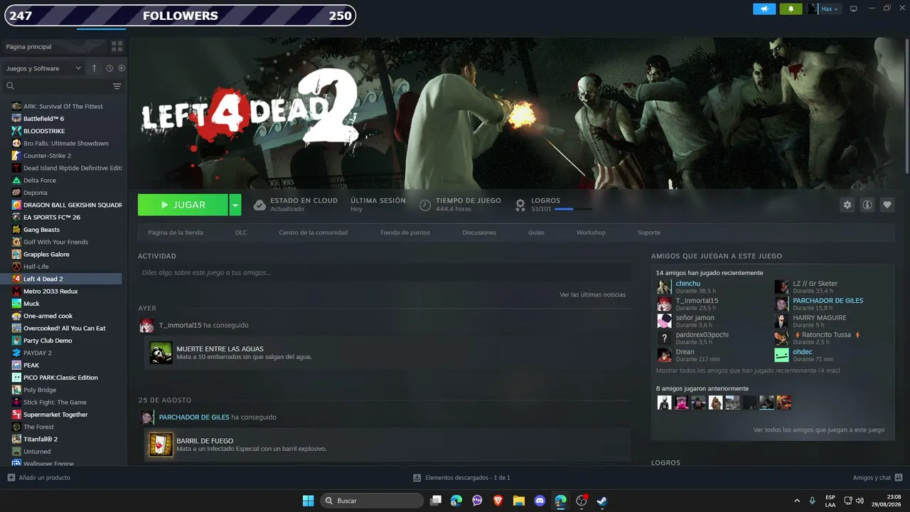The height and width of the screenshot is (512, 910).
Task: Add Left 4 Dead 2 to favorites heart
Action: pos(887,205)
